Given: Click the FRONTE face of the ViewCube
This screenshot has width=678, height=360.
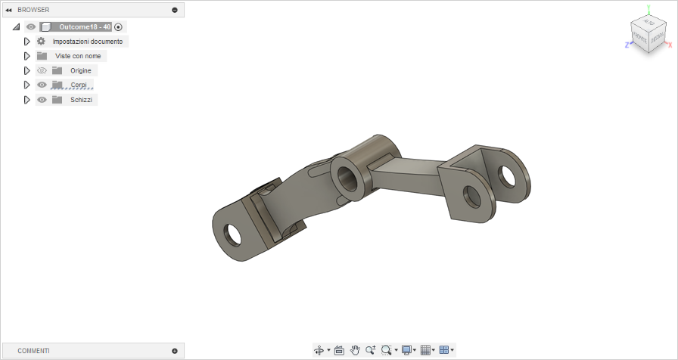Looking at the screenshot, I should (640, 39).
